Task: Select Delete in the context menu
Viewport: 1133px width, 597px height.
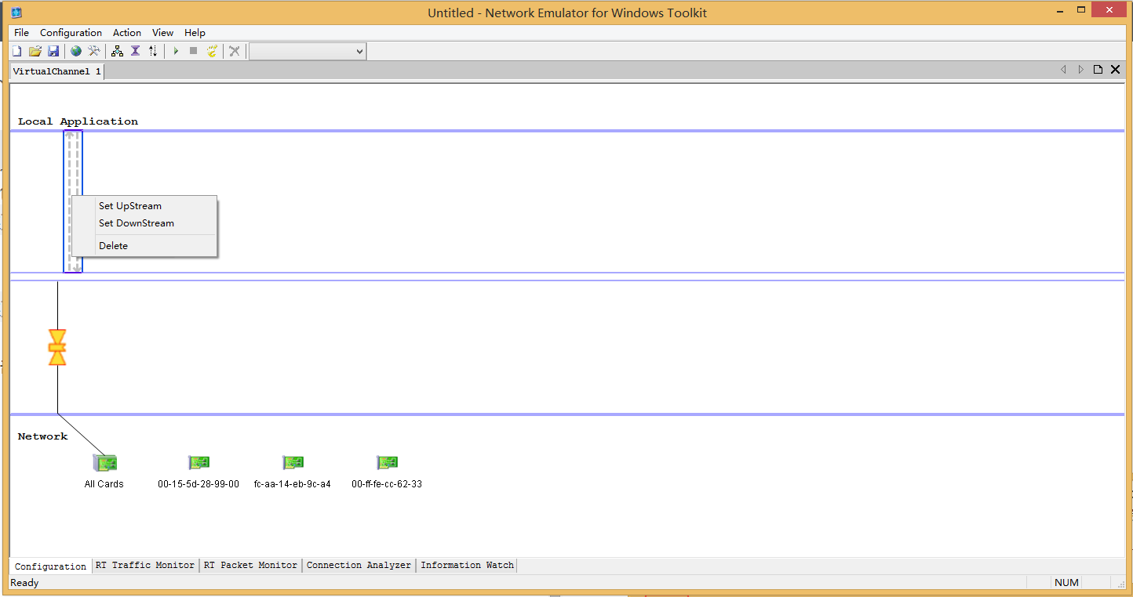Action: click(x=113, y=246)
